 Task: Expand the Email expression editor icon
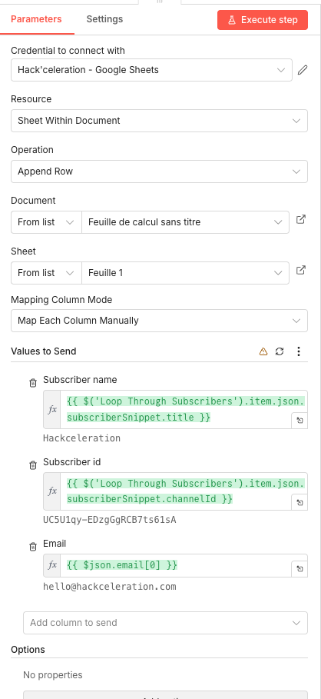(x=299, y=569)
